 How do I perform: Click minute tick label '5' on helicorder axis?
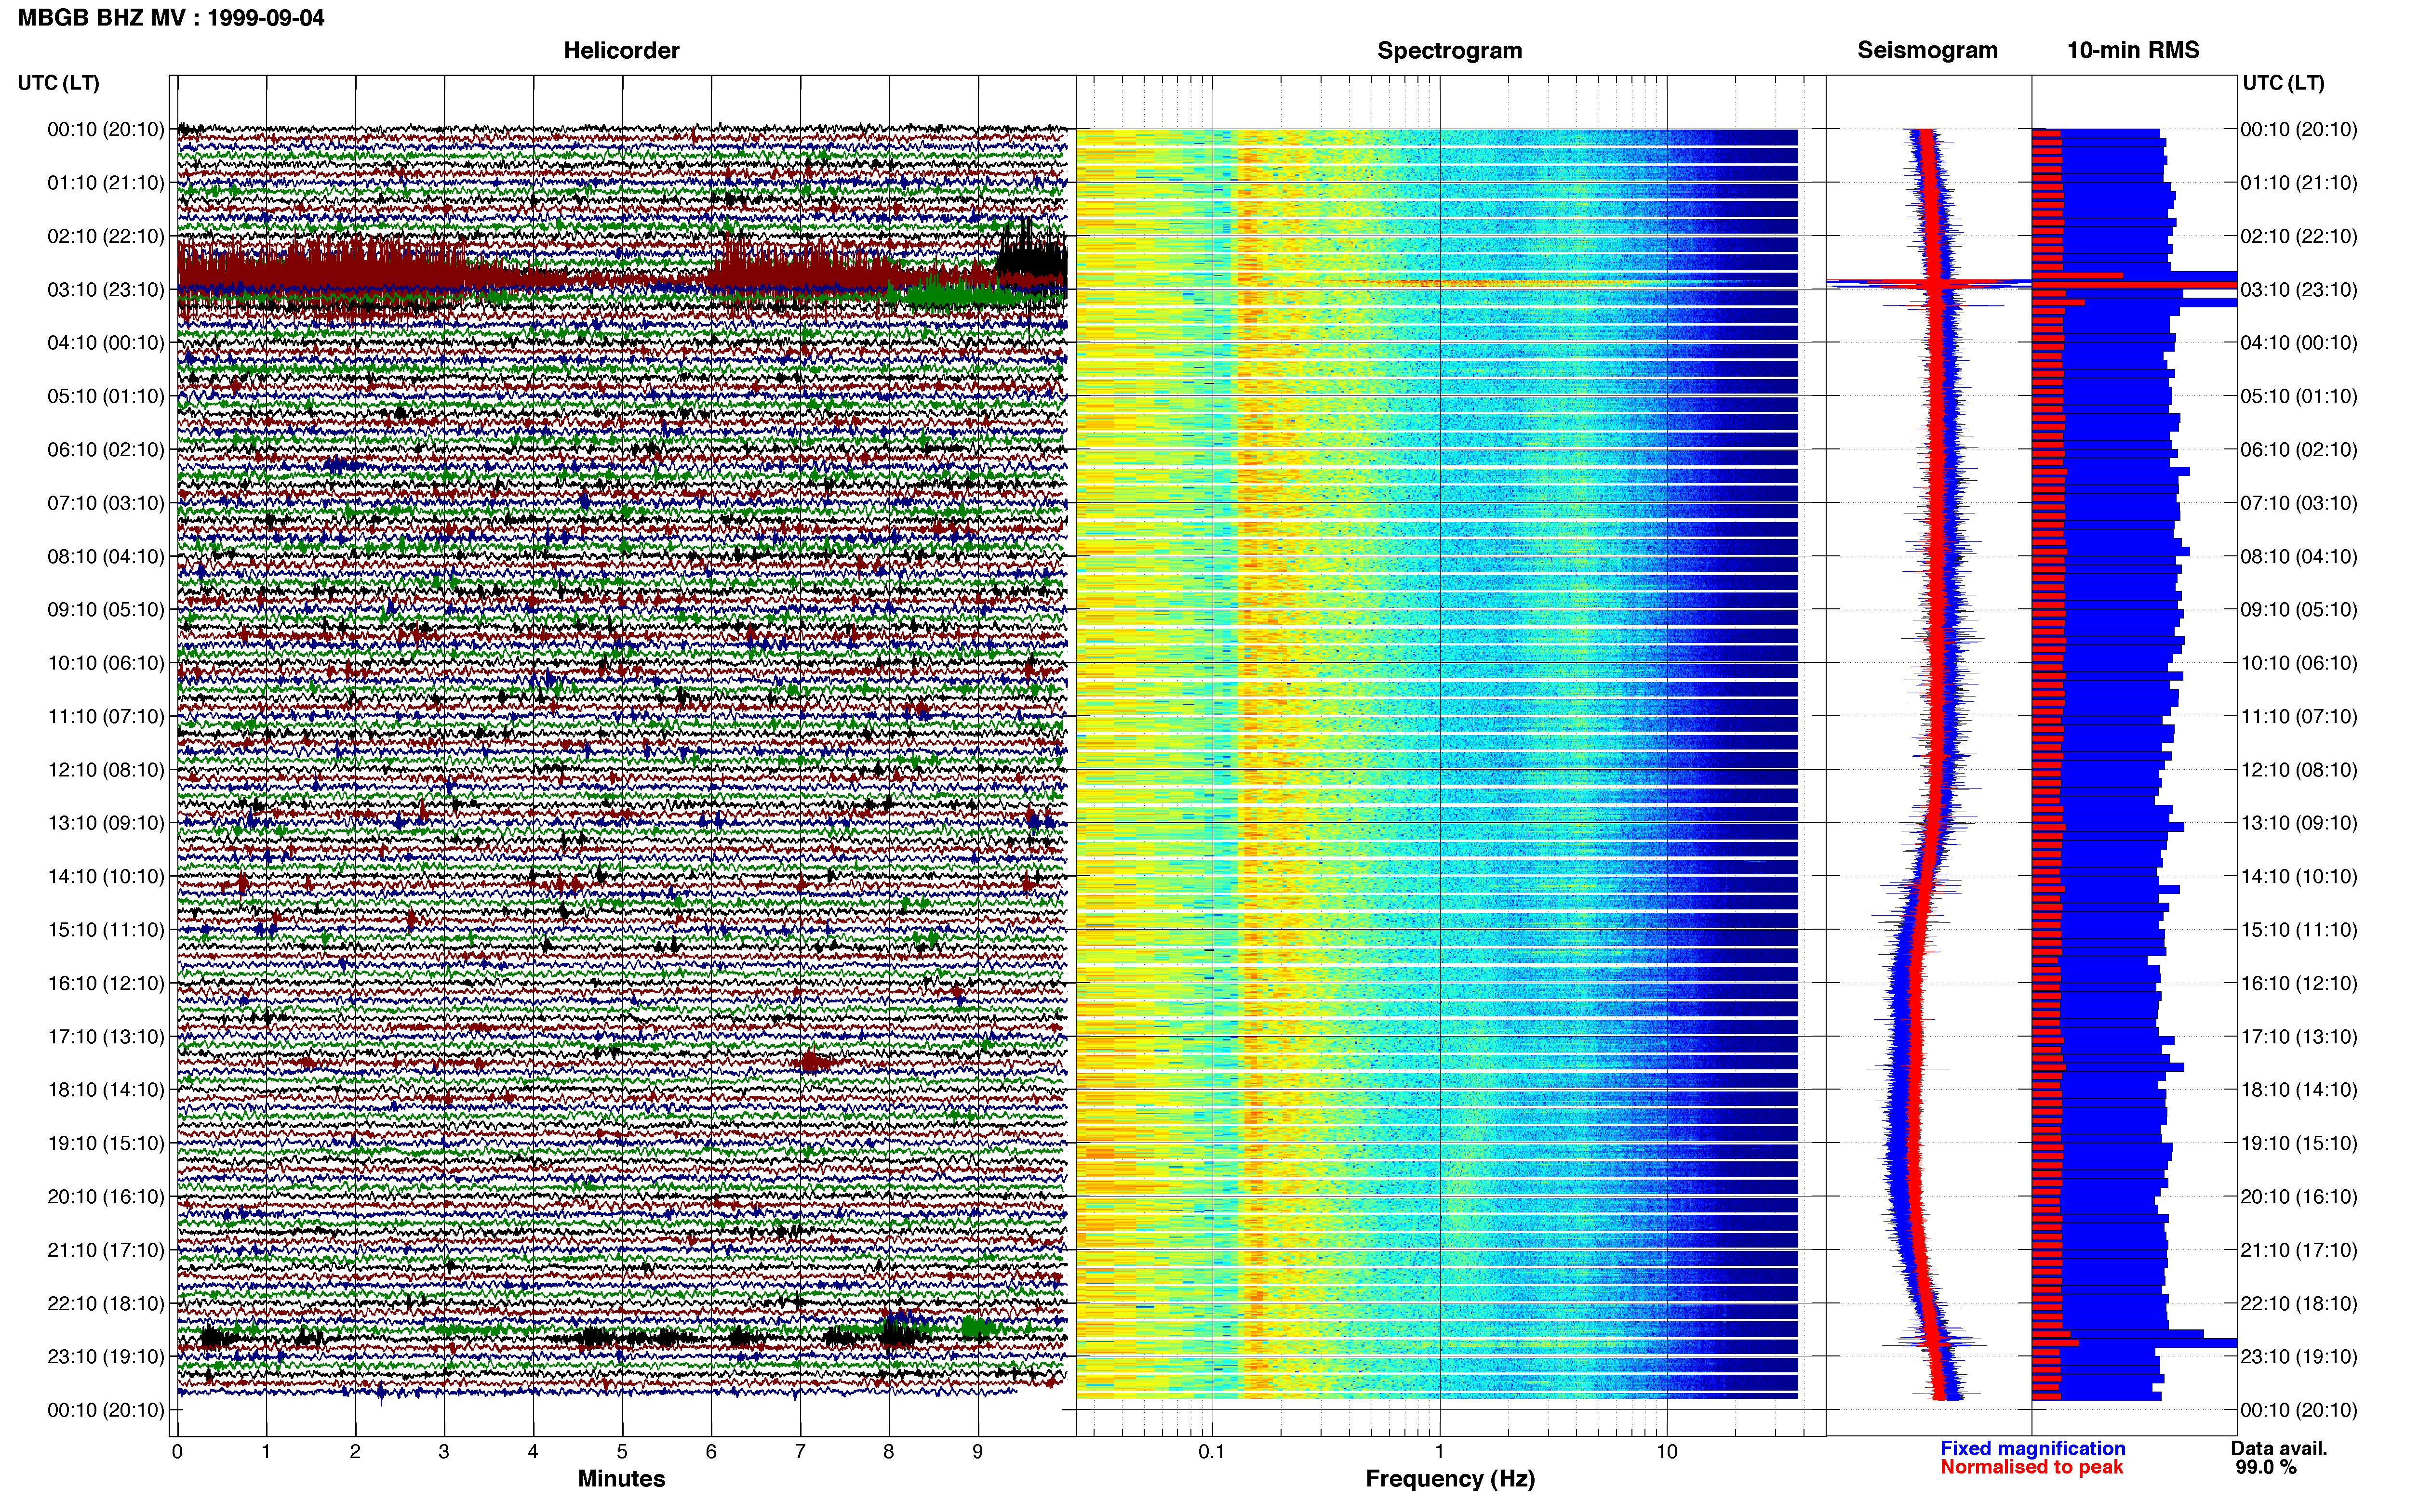[x=622, y=1452]
